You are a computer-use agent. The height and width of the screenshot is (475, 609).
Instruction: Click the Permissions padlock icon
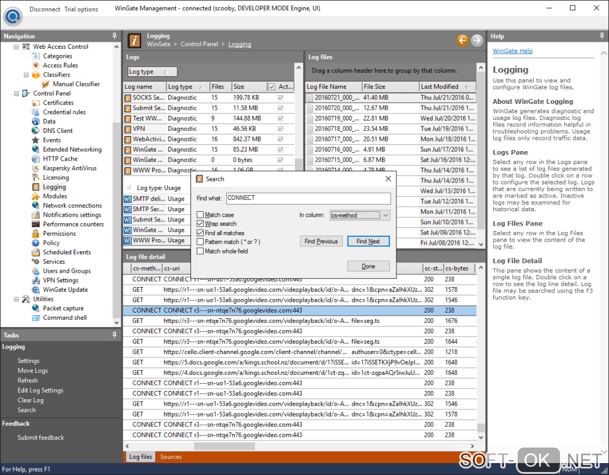pyautogui.click(x=36, y=233)
